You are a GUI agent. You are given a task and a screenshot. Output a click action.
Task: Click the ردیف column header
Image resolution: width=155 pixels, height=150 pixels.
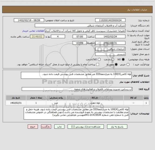146,98
